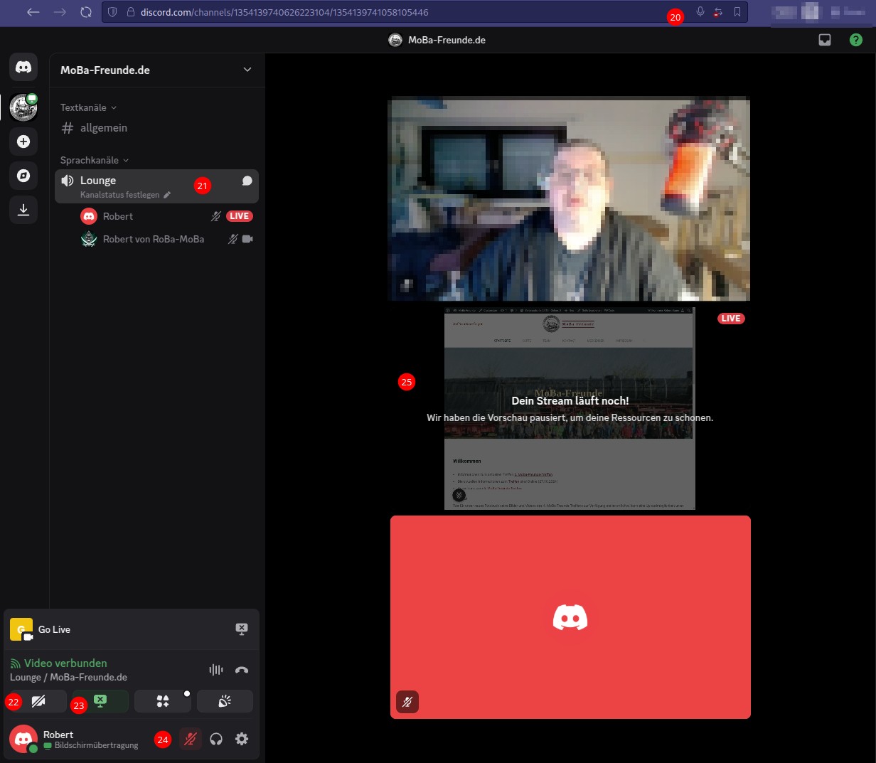The height and width of the screenshot is (763, 876).
Task: Click the translate icon in the address bar
Action: [718, 12]
